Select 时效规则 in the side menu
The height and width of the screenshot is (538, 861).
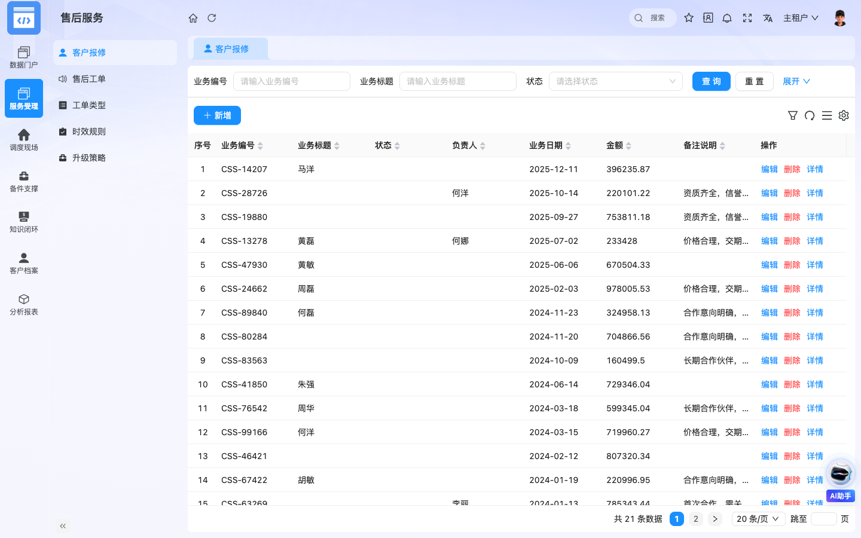pos(115,132)
